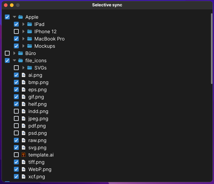This screenshot has width=214, height=184.
Task: Click the svg.png file icon
Action: tap(24, 147)
